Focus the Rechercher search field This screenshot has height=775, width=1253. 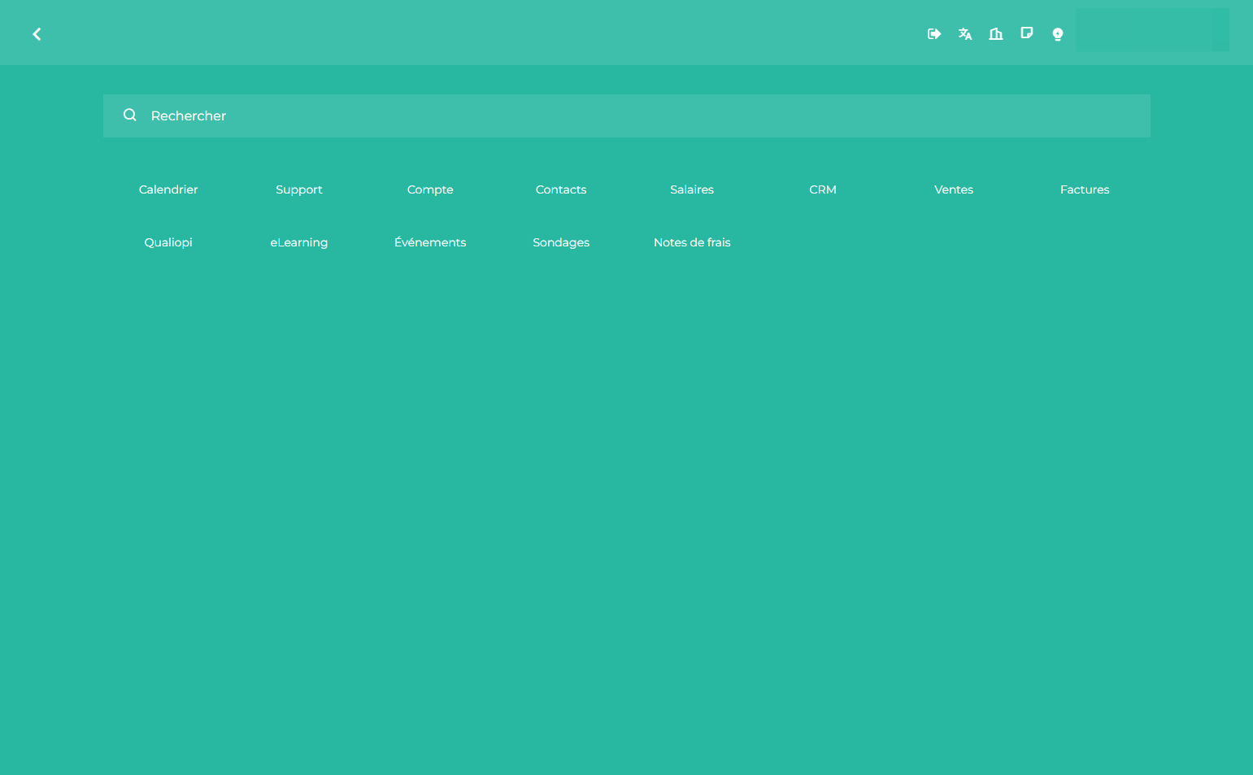(x=626, y=115)
